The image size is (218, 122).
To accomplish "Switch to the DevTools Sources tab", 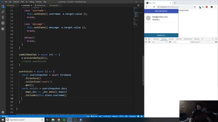I will tap(171, 39).
